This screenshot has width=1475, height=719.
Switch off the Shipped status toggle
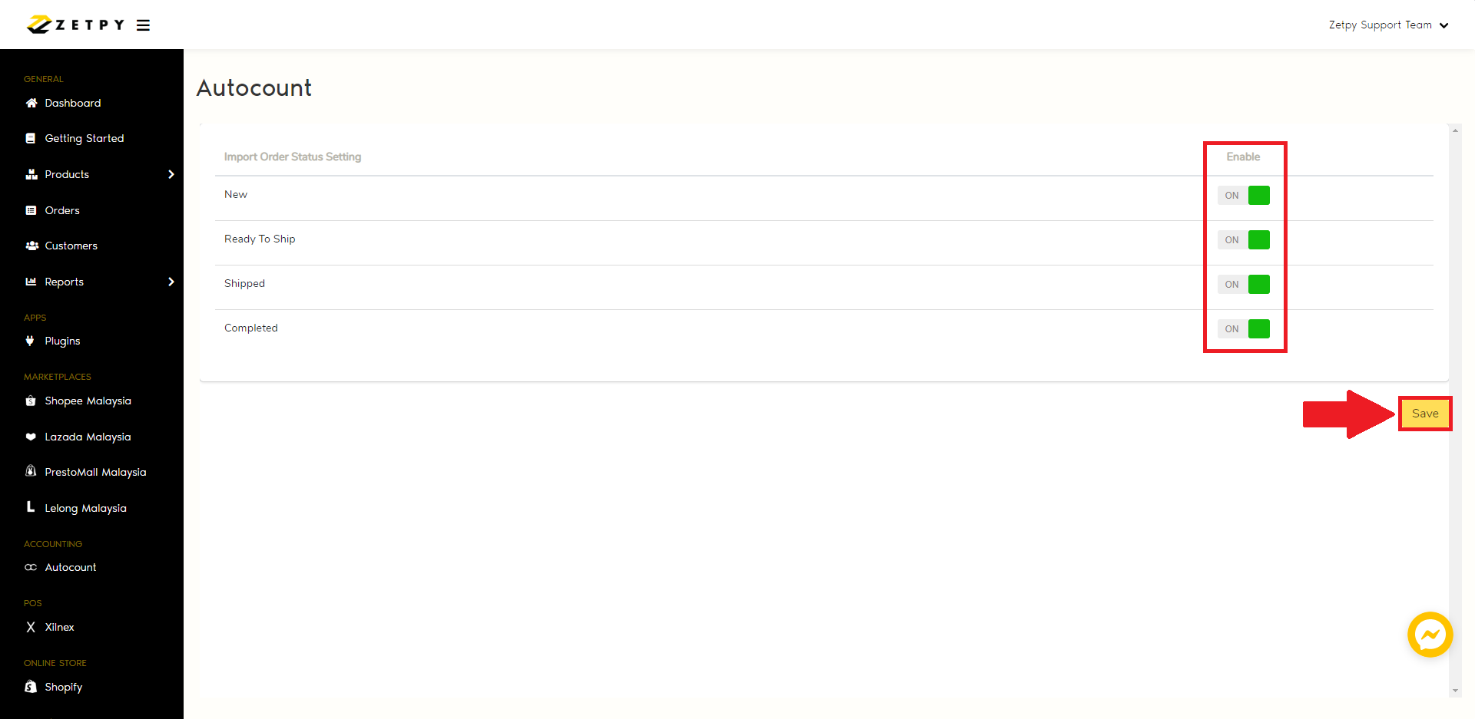(1244, 285)
